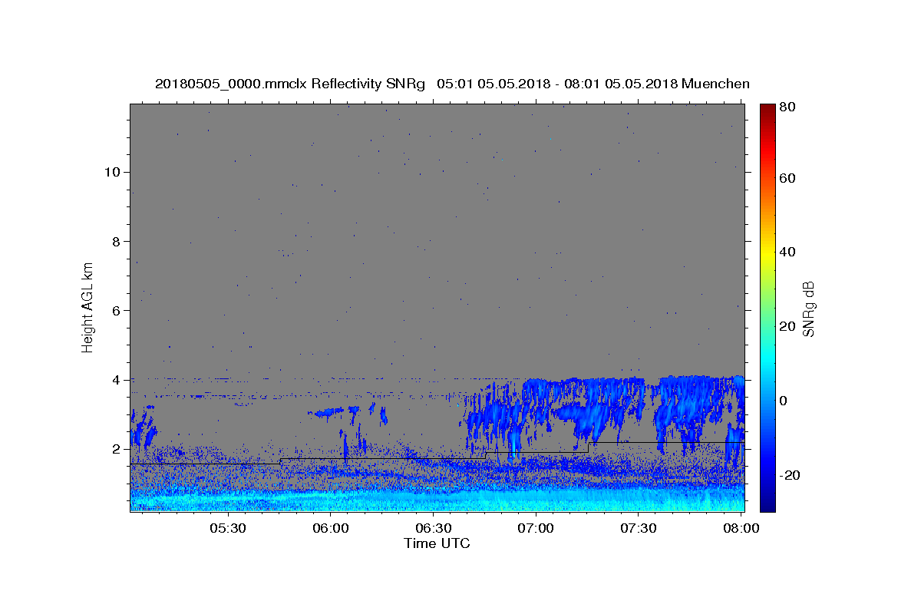Click the 06:30 time tick label

433,528
